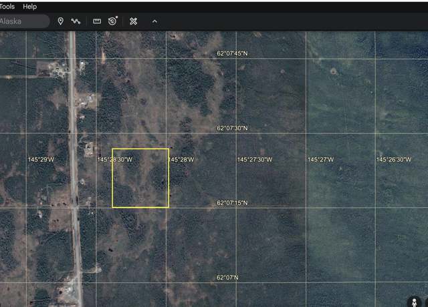428x307 pixels.
Task: Click the 145°26'30"W longitude label
Action: (x=394, y=160)
